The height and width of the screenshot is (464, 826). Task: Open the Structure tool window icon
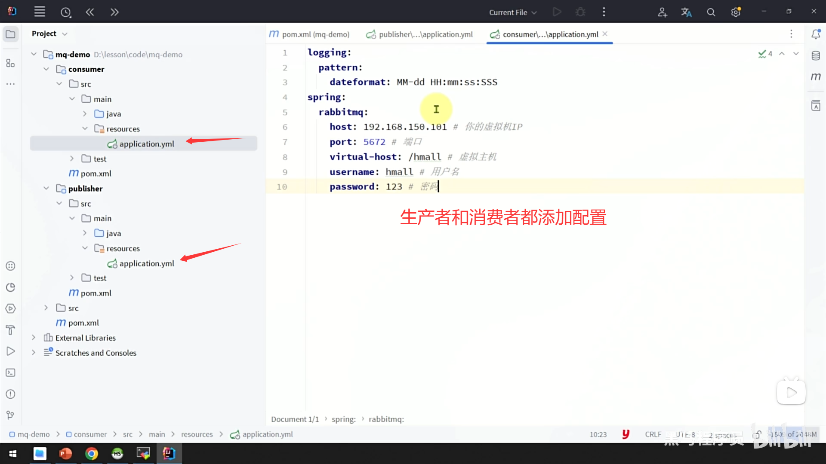[x=10, y=64]
